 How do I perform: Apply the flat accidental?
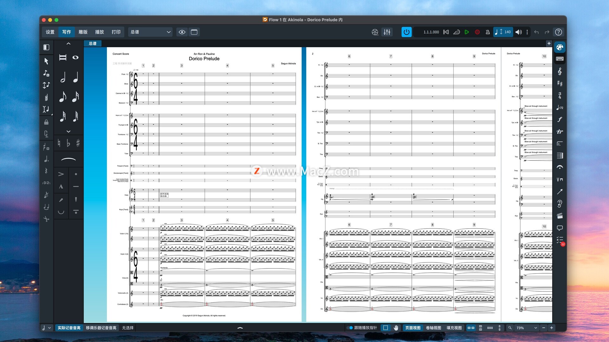pyautogui.click(x=68, y=143)
